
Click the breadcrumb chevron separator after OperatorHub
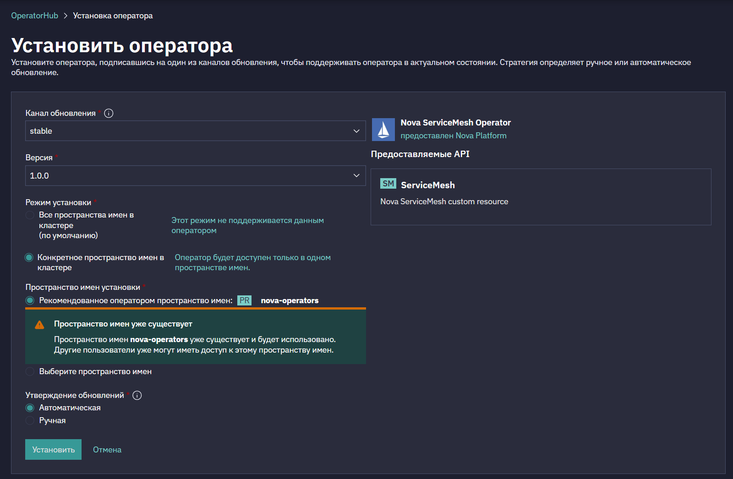pos(66,16)
